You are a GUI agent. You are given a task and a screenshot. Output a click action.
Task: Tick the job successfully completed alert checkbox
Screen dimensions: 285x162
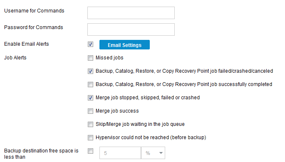(x=91, y=85)
